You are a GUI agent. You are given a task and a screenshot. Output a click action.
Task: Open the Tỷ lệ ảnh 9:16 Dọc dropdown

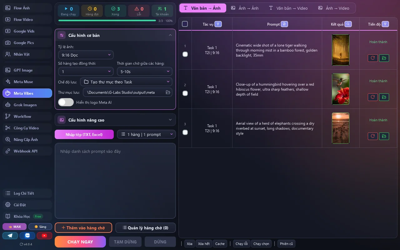pyautogui.click(x=86, y=55)
